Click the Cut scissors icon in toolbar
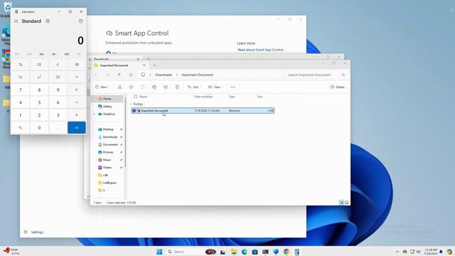The image size is (455, 256). coord(120,87)
